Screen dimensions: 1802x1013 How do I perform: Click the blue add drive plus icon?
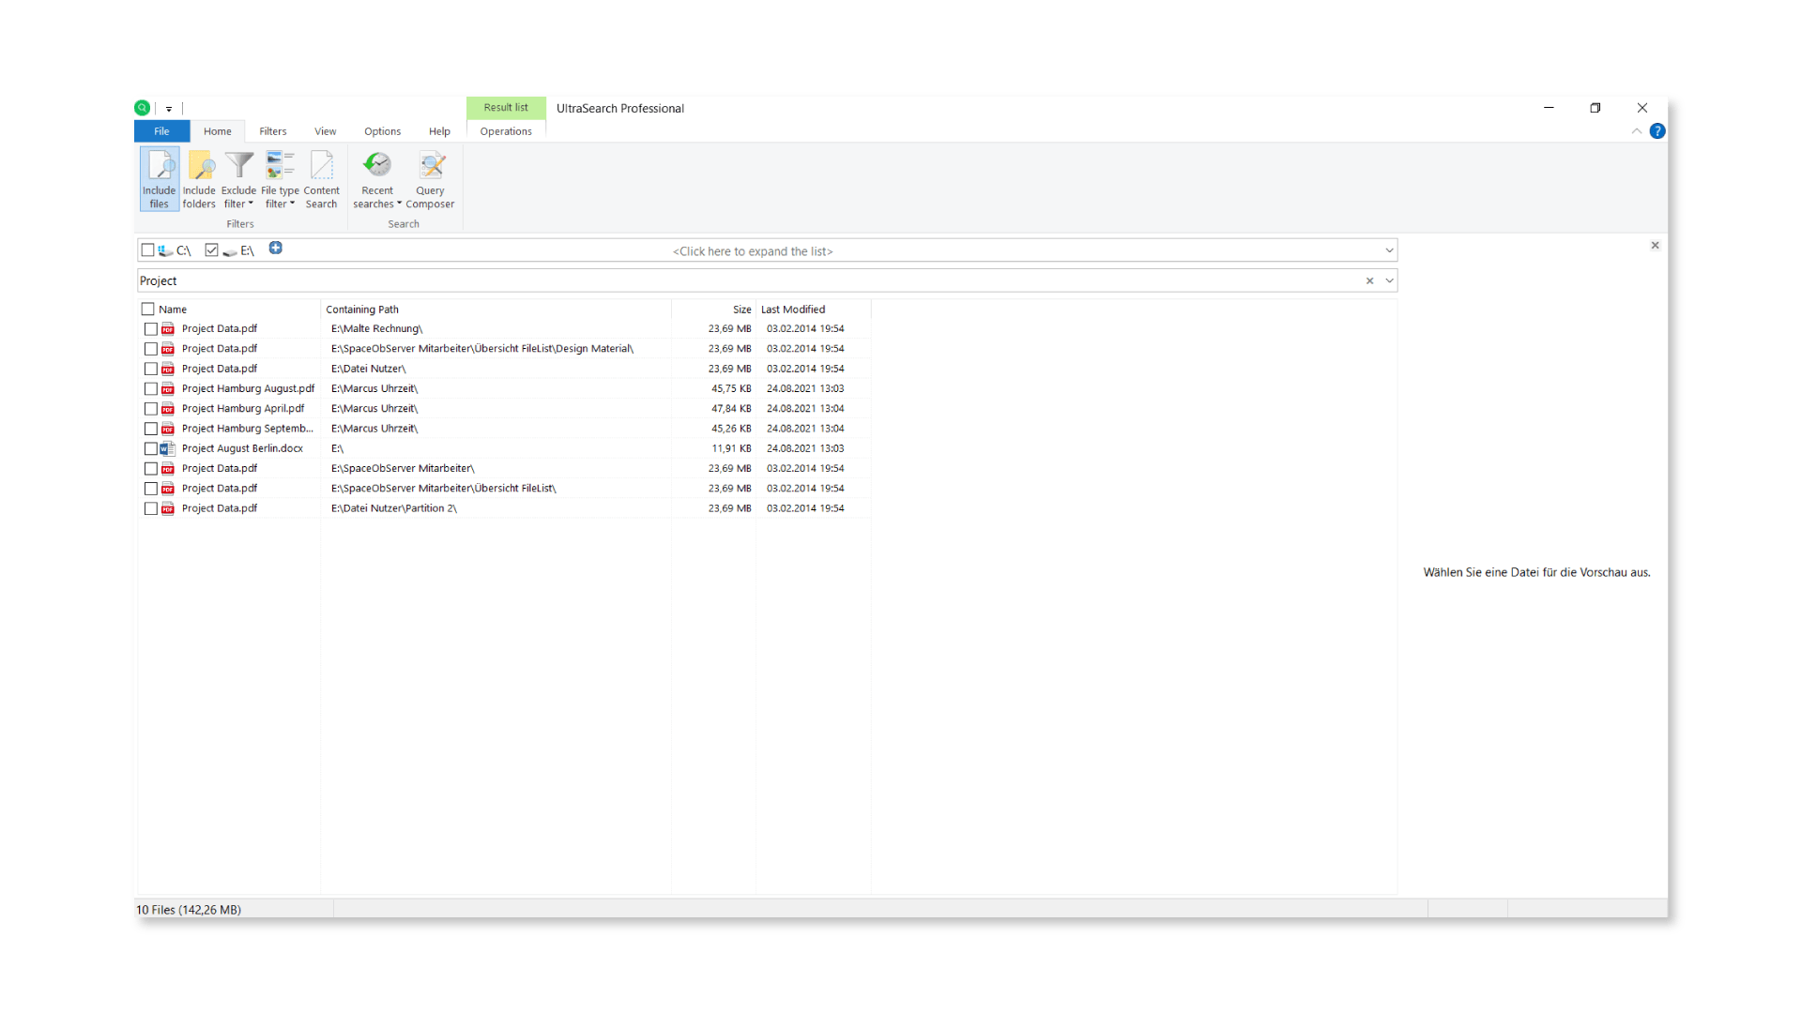tap(276, 249)
